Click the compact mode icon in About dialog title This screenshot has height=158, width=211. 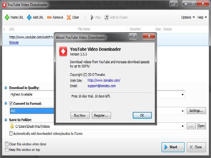click(x=133, y=36)
